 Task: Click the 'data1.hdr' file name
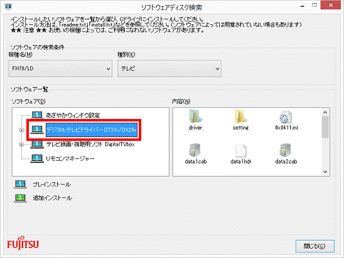(x=240, y=162)
